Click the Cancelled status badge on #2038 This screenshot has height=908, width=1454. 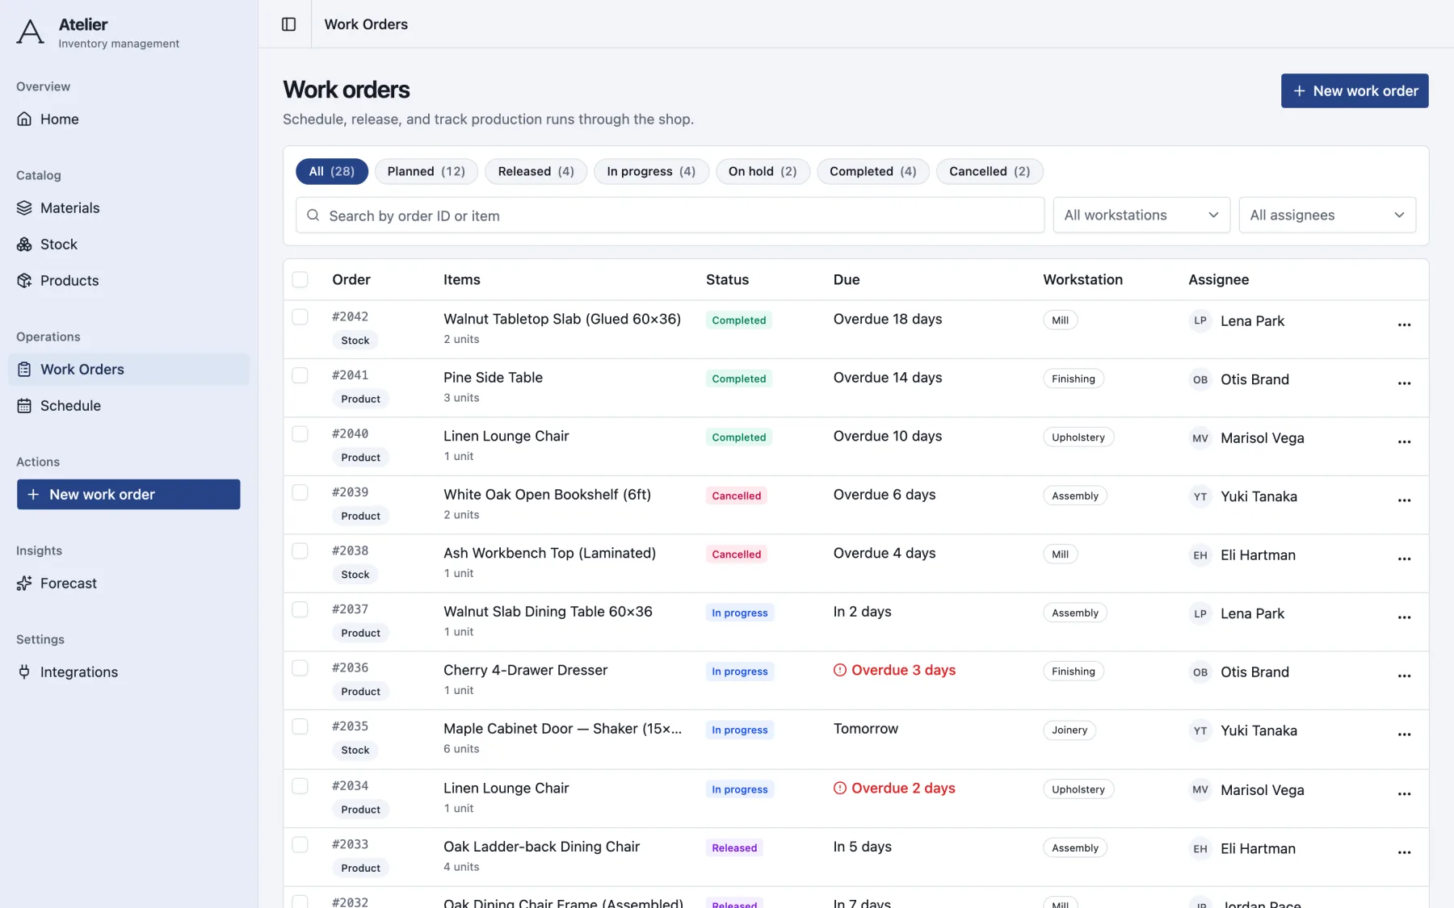tap(737, 554)
